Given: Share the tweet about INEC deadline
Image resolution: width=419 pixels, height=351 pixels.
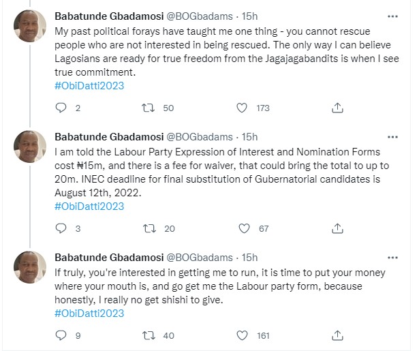Looking at the screenshot, I should pyautogui.click(x=337, y=228).
